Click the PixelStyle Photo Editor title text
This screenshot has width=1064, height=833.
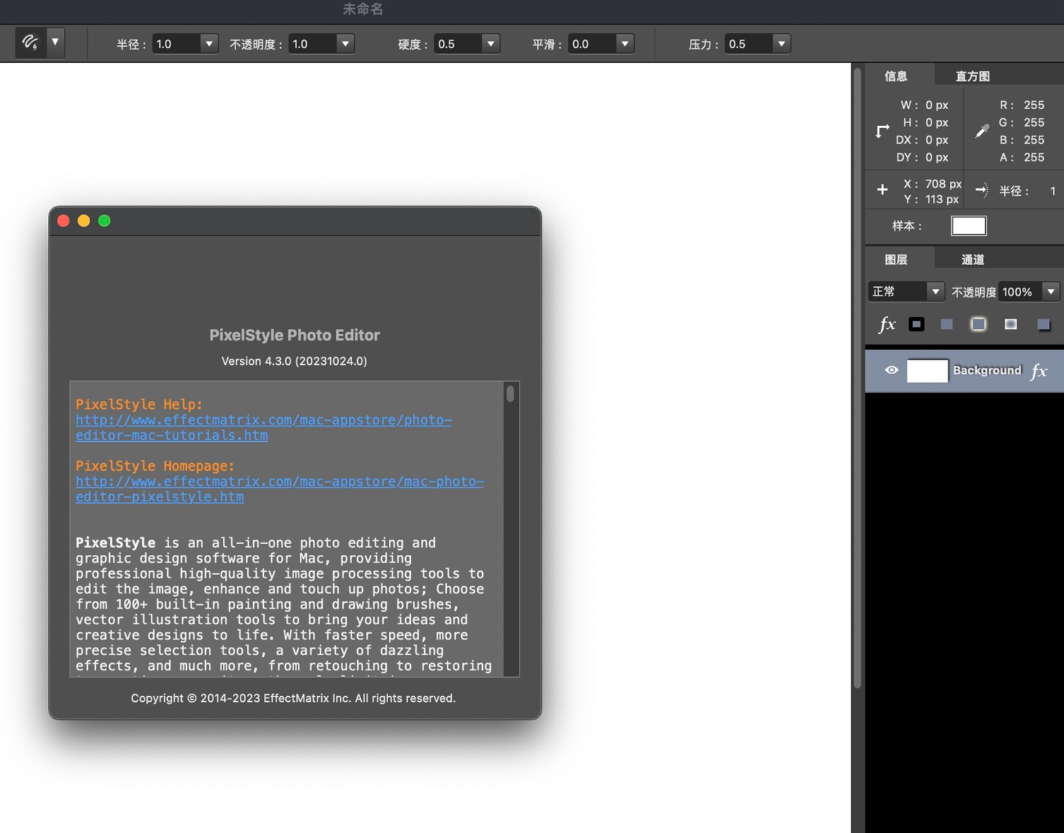click(294, 335)
